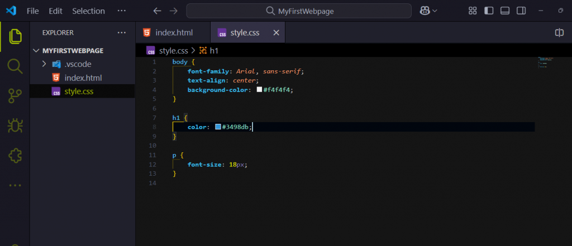The height and width of the screenshot is (246, 572).
Task: Click the Split Editor Right icon
Action: [559, 33]
